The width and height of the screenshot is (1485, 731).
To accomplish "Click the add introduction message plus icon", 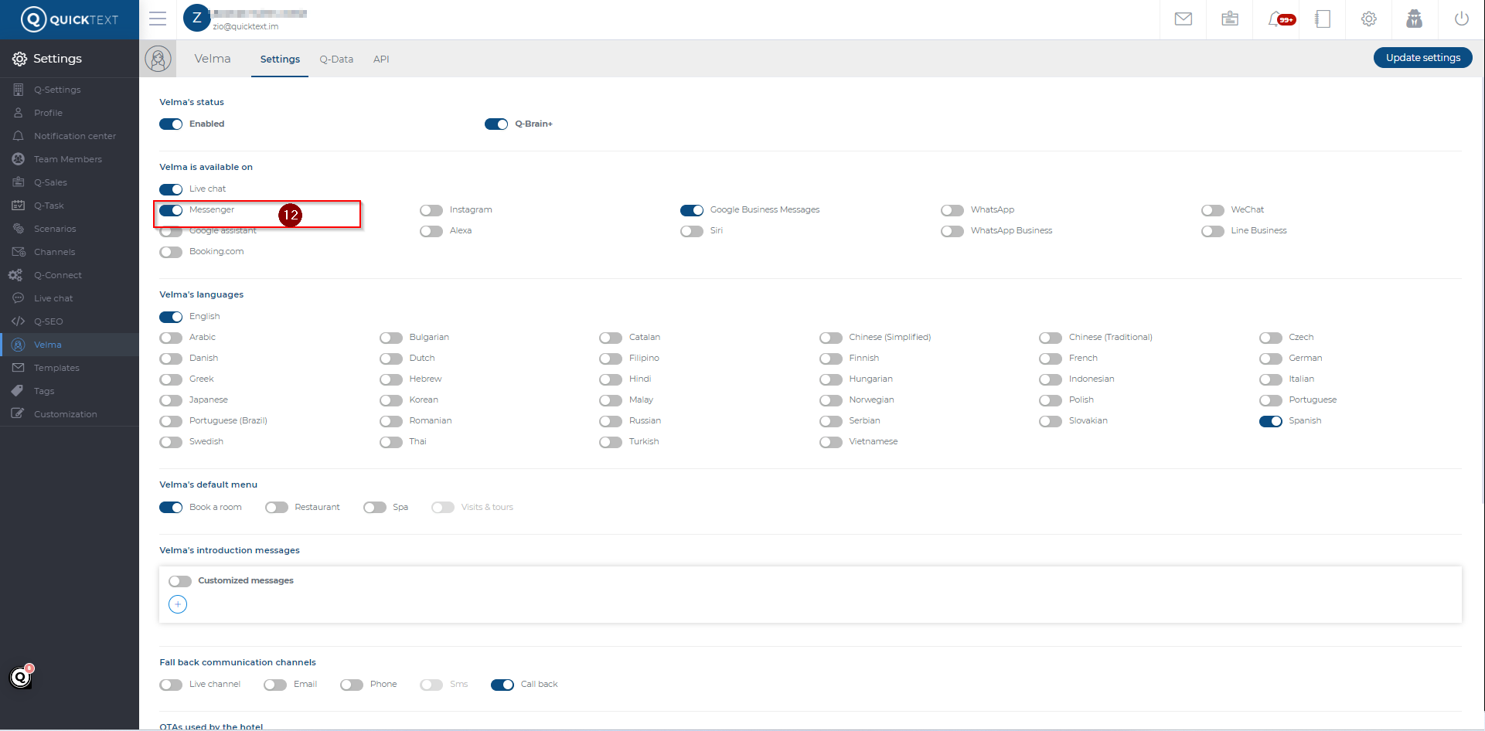I will pos(178,604).
